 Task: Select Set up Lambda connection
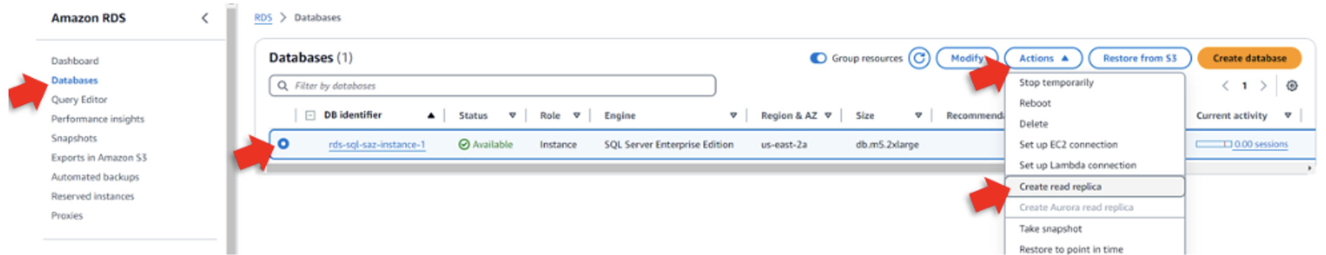point(1078,165)
